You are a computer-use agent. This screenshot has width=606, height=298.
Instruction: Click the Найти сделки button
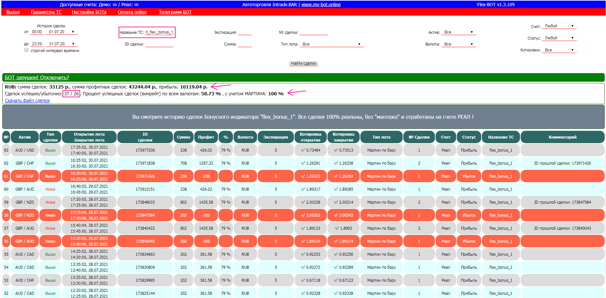point(303,63)
